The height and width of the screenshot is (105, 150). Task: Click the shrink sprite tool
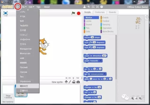[97, 7]
